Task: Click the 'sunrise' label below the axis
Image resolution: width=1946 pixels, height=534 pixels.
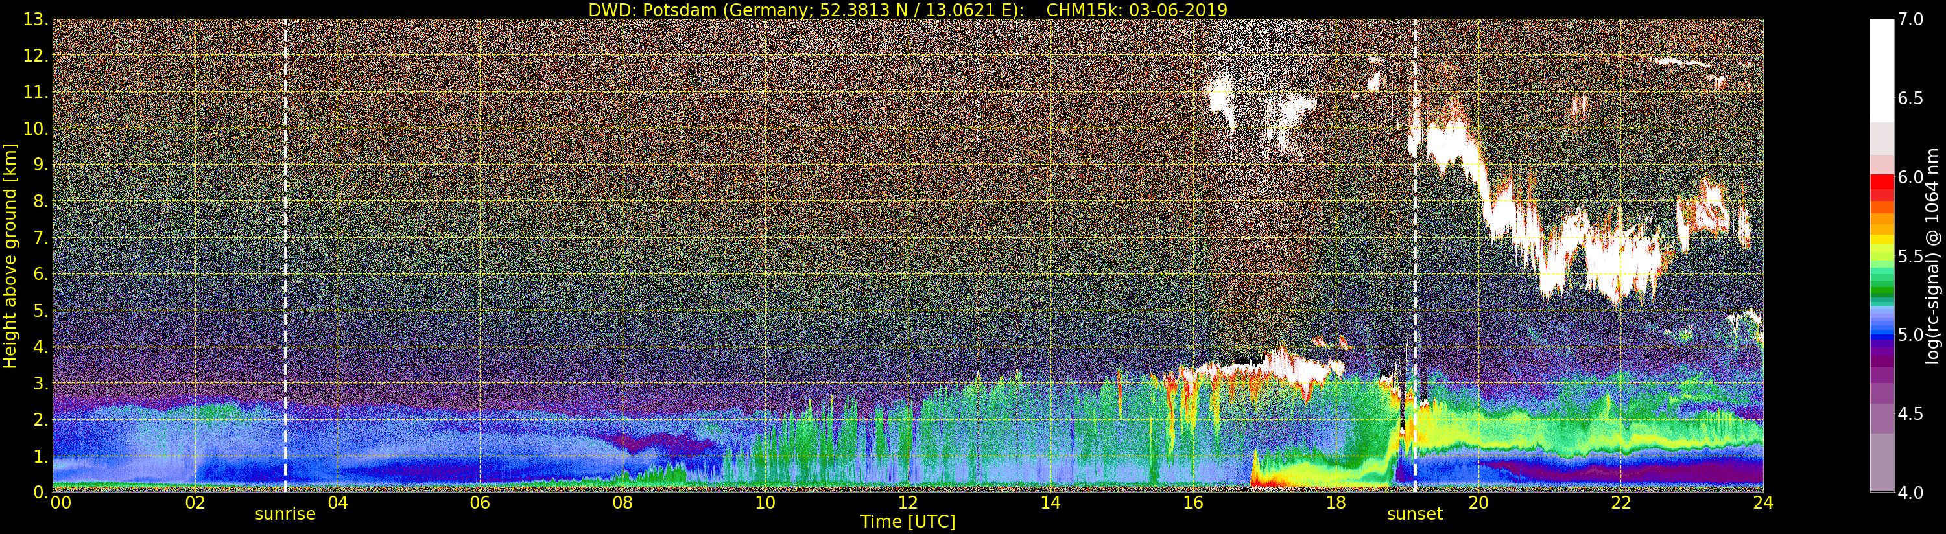Action: [285, 514]
